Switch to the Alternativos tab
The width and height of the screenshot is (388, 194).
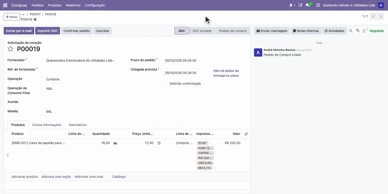[78, 125]
